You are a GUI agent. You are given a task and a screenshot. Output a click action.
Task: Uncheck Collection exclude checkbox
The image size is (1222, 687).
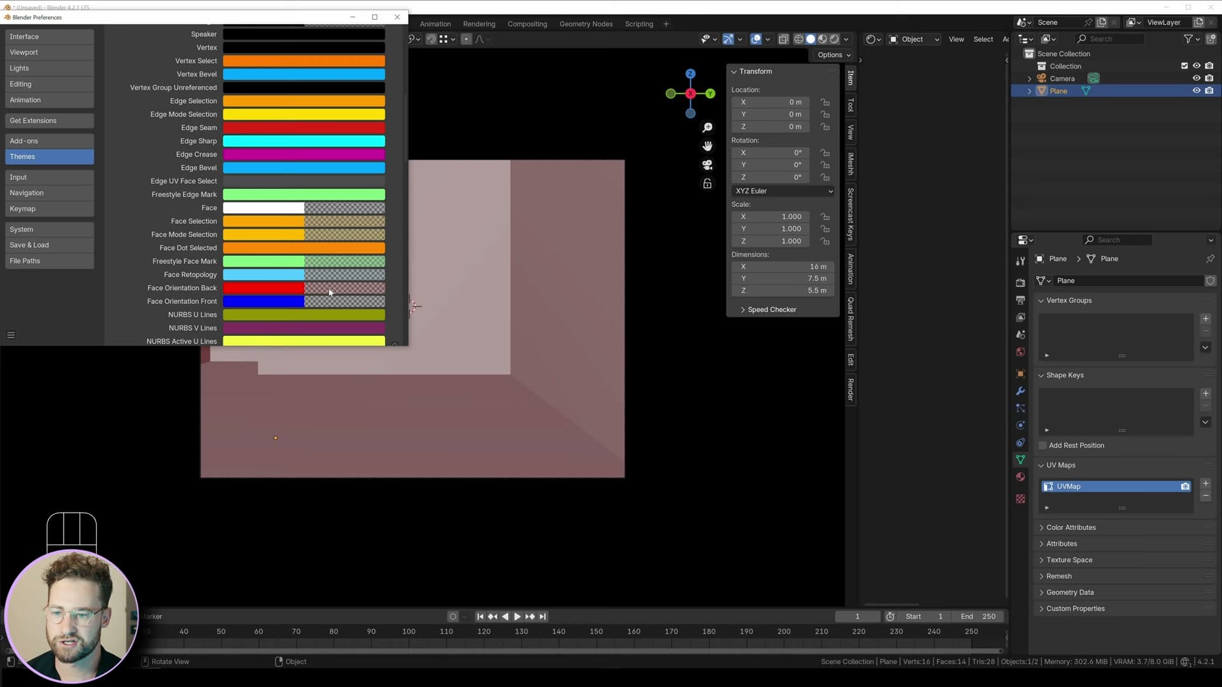coord(1184,66)
